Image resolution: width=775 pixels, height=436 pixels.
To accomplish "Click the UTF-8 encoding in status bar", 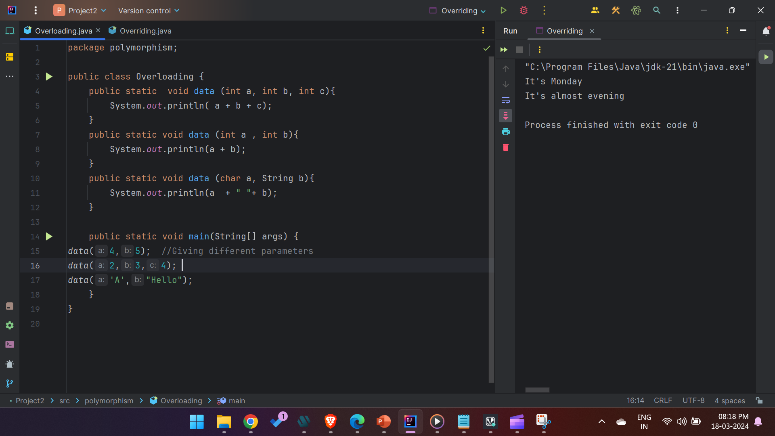I will pos(693,400).
